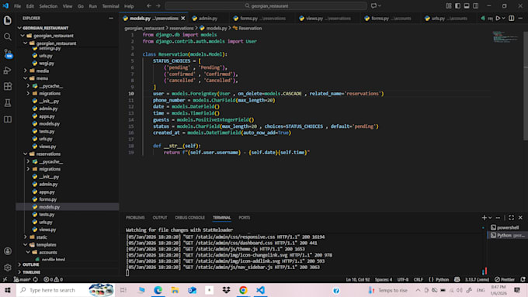Open errors and warnings count in status bar

[x=54, y=279]
